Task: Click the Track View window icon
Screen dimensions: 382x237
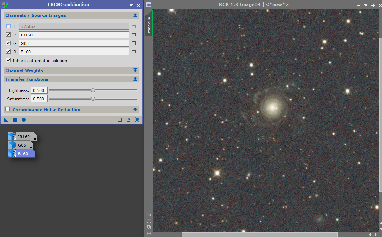Action: coord(120,120)
